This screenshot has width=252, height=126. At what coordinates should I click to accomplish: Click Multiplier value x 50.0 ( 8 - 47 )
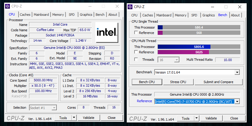pos(43,86)
